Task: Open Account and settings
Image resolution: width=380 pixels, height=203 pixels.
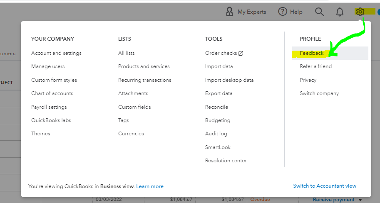Action: click(x=56, y=53)
